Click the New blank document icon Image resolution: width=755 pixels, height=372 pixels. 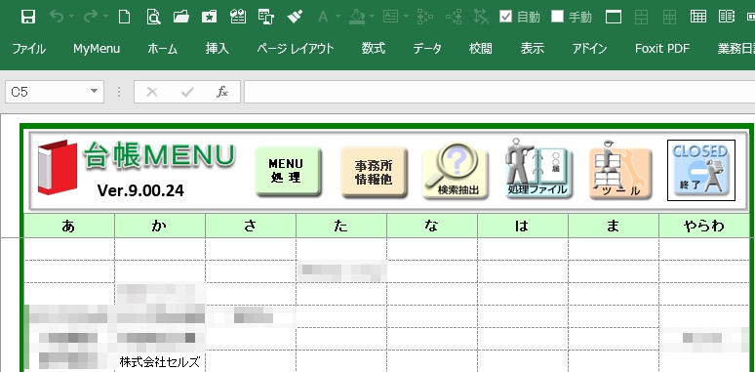pos(124,17)
